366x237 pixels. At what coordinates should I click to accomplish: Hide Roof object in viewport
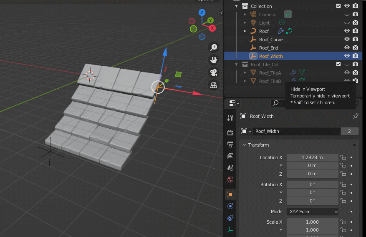pos(347,31)
